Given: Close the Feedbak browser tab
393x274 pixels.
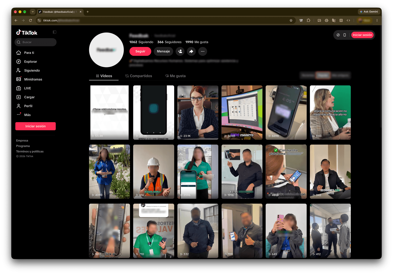Looking at the screenshot, I should (x=81, y=12).
